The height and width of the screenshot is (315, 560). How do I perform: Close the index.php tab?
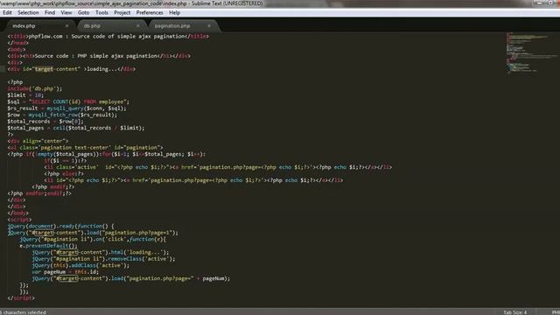tap(66, 25)
